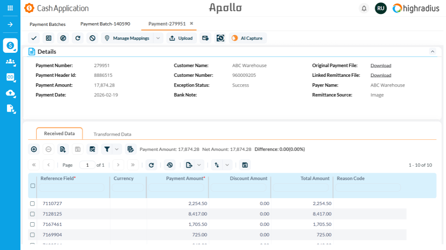Click the notification bell icon
The width and height of the screenshot is (446, 250).
click(x=364, y=8)
